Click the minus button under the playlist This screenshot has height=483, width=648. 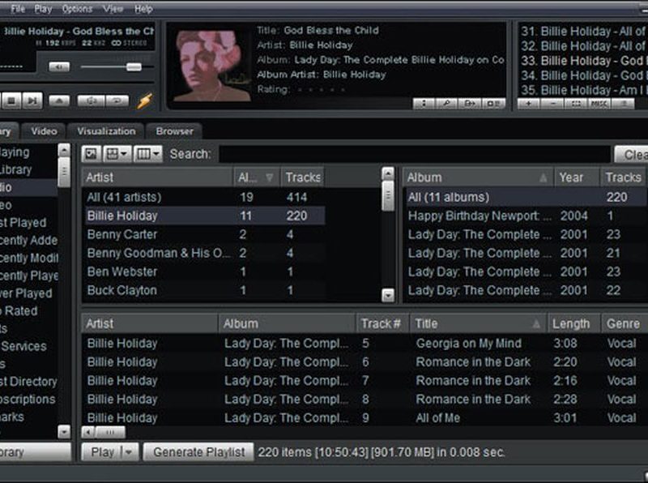pyautogui.click(x=552, y=104)
